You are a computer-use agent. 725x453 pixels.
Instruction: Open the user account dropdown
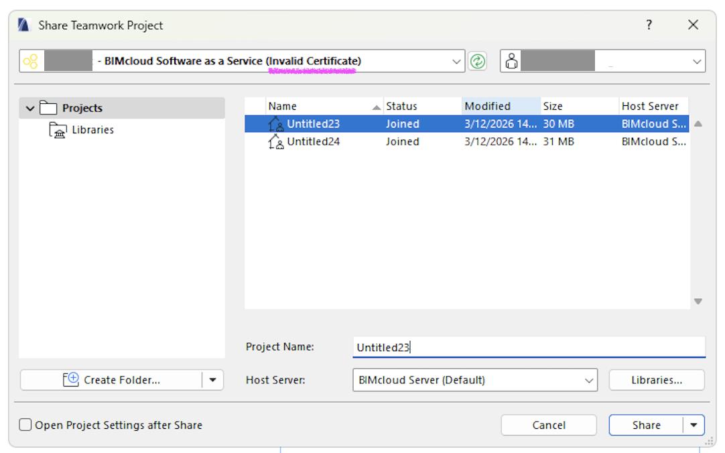[697, 62]
